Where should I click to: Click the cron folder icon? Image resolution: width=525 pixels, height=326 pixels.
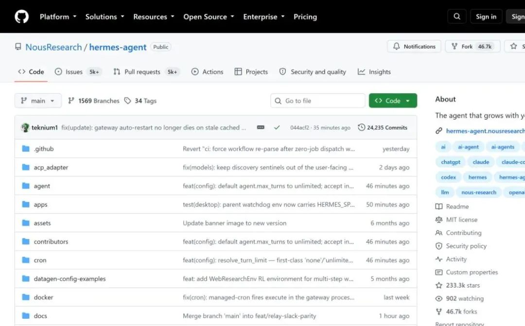tap(26, 260)
